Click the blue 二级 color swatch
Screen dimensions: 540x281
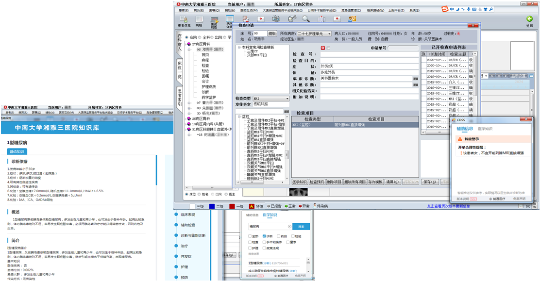click(212, 206)
